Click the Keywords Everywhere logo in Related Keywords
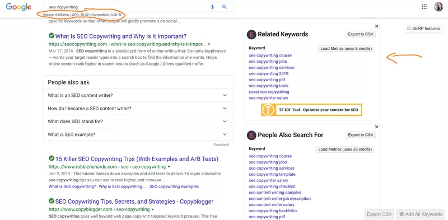 251,35
